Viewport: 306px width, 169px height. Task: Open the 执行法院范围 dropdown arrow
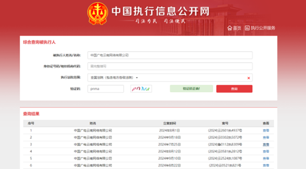point(137,78)
